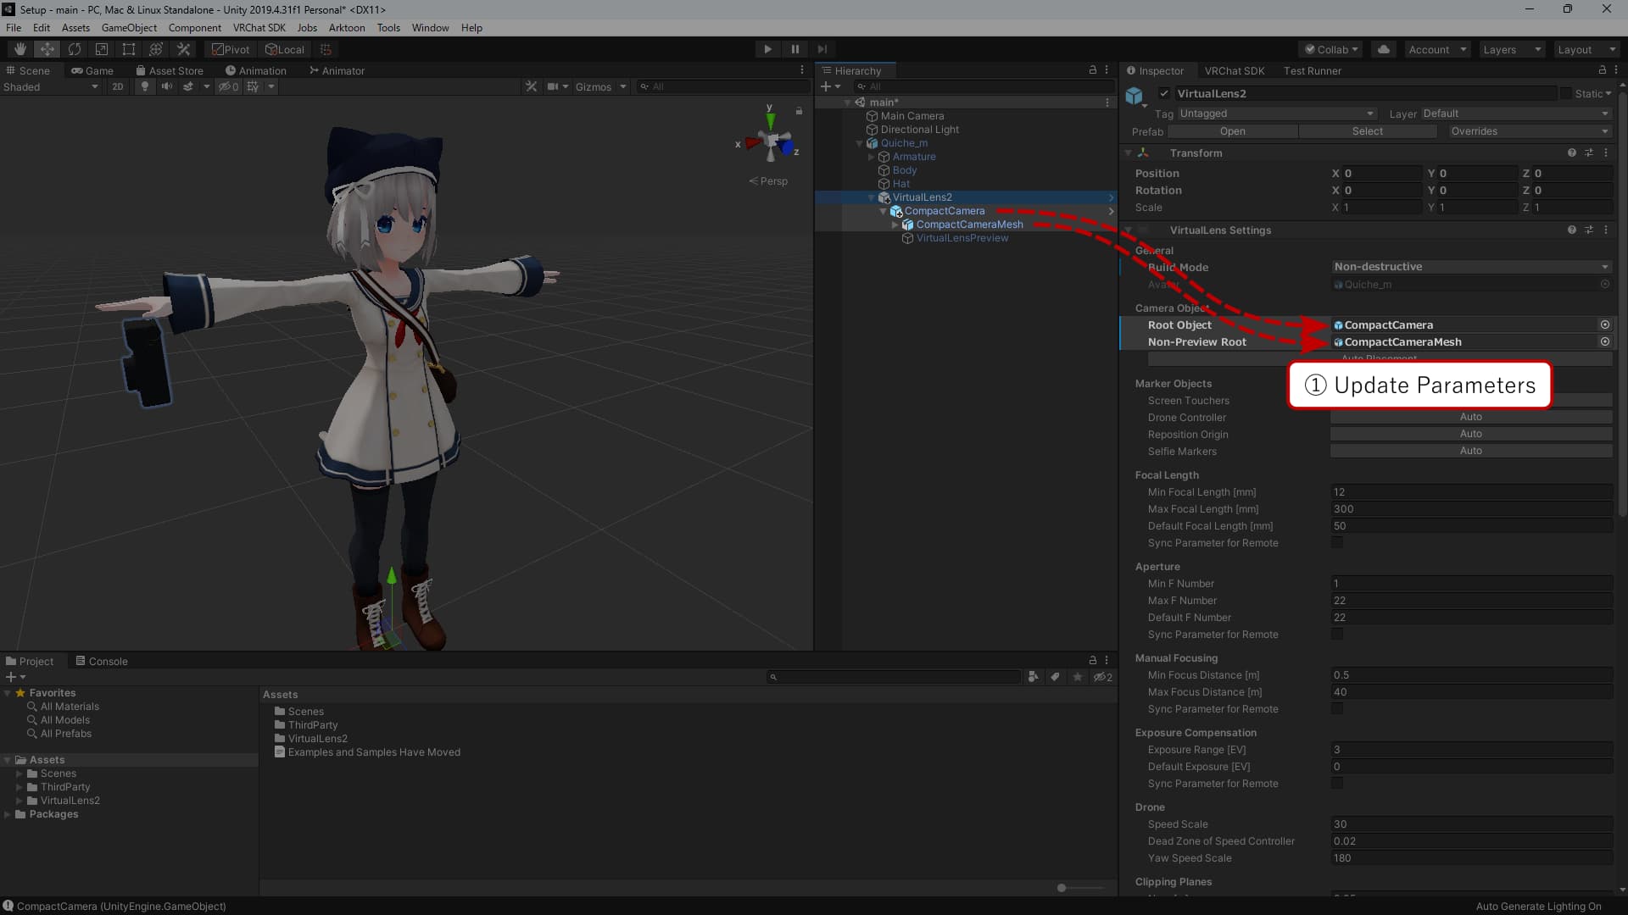
Task: Expand Armature in Hierarchy
Action: click(871, 157)
